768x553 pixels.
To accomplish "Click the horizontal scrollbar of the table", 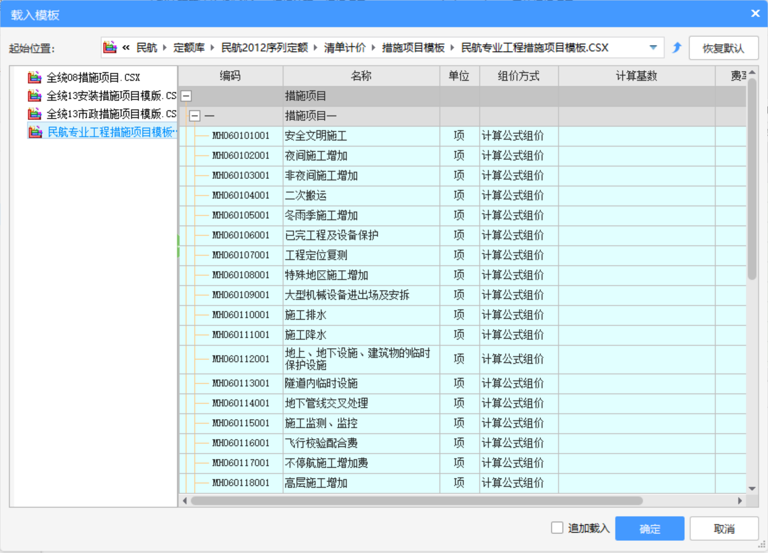I will [x=416, y=500].
